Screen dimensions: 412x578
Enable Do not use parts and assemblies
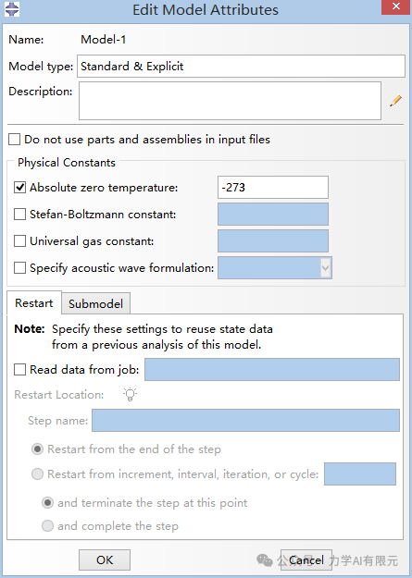click(15, 140)
